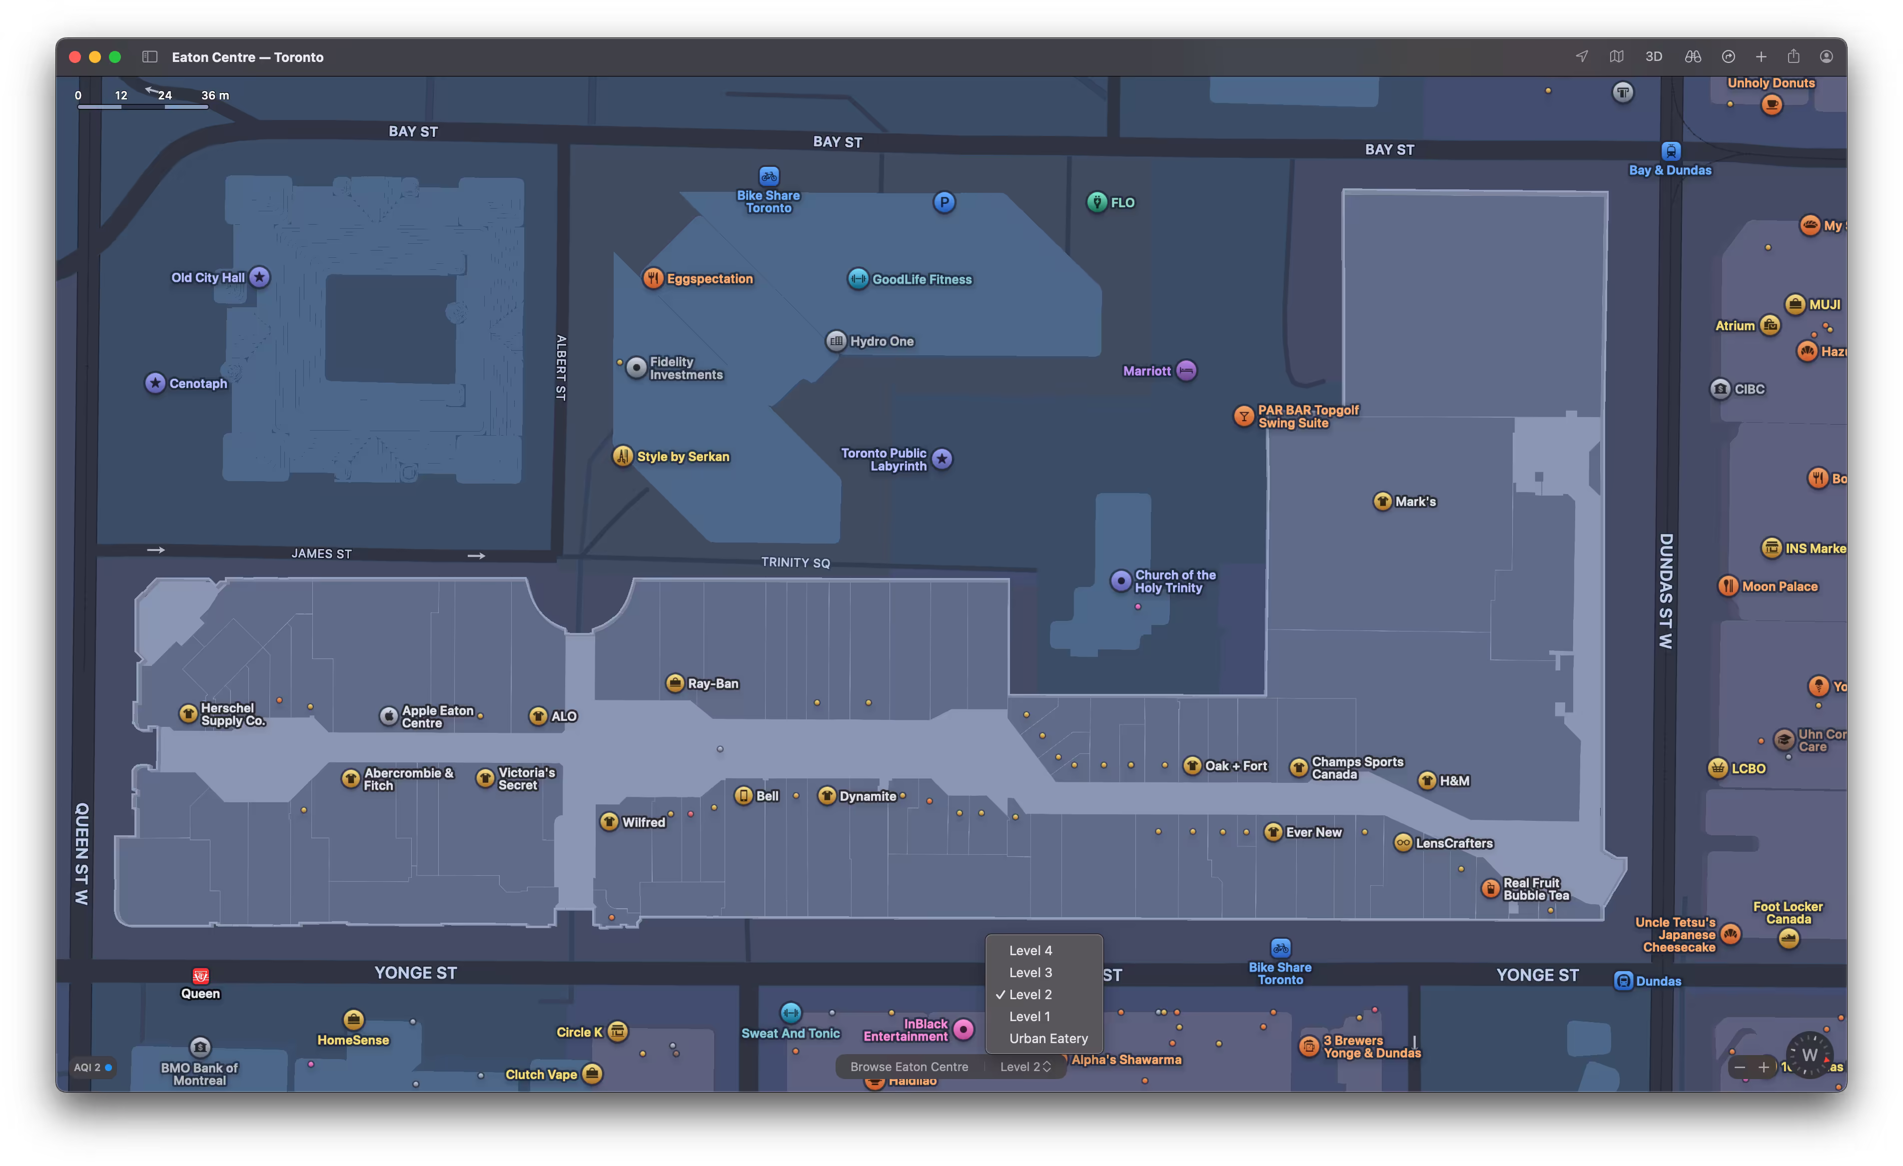Click the compass showing W

click(x=1810, y=1054)
